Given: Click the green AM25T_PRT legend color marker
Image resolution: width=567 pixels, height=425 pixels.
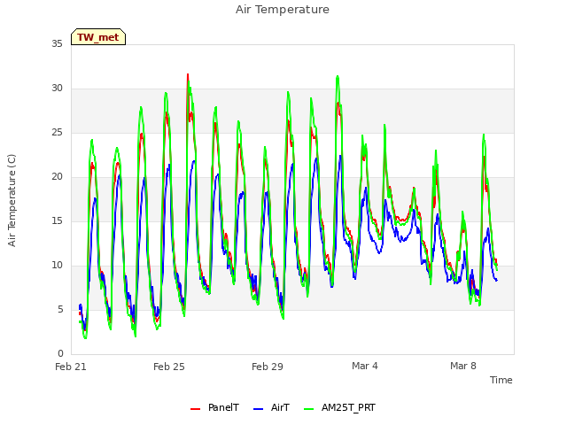Looking at the screenshot, I should point(309,409).
